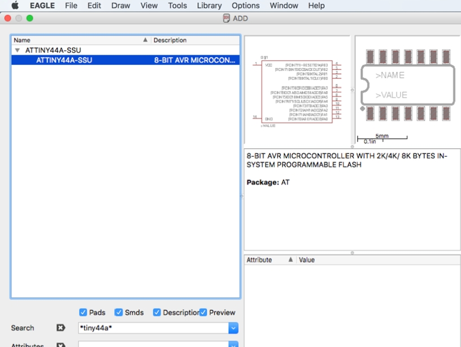This screenshot has width=461, height=347.
Task: Toggle the Pads checkbox
Action: coord(83,313)
